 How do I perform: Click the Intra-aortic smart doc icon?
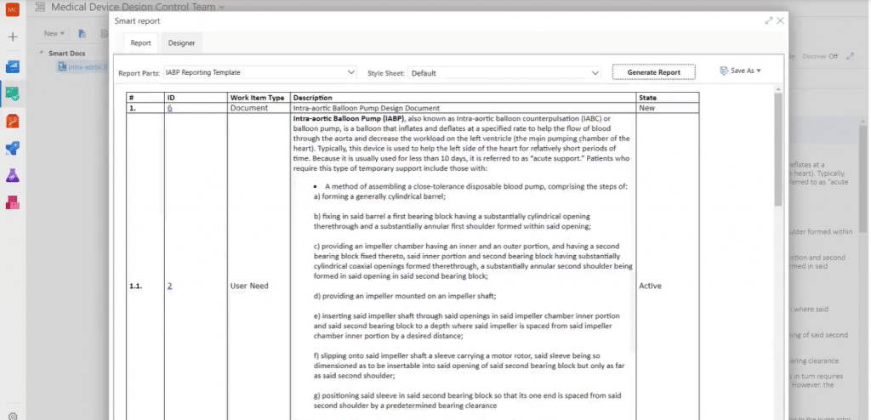(x=62, y=66)
